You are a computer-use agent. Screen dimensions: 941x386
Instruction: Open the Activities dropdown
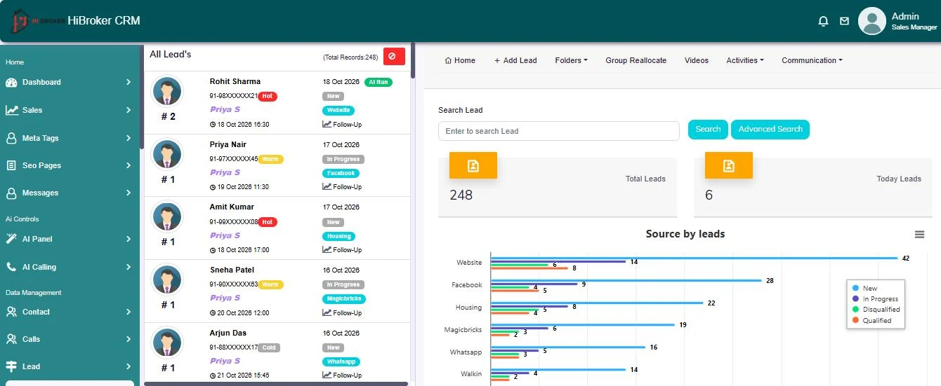[745, 60]
